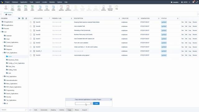Sort by the Application column arrow

click(49, 18)
